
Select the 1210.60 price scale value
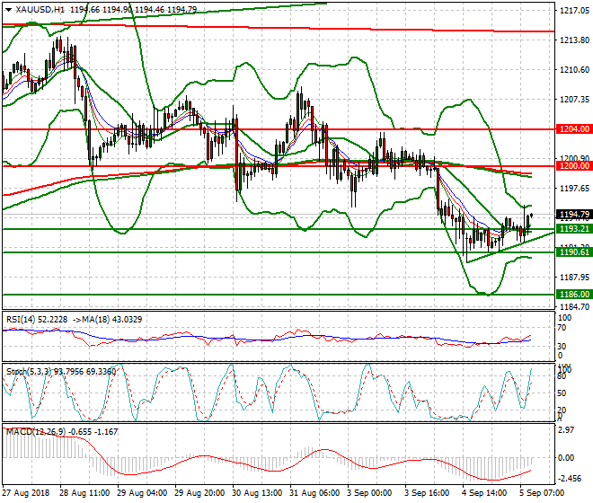[x=574, y=69]
